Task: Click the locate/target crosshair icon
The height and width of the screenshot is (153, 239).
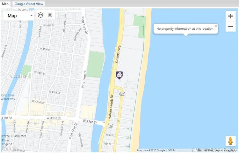Action: (x=50, y=15)
